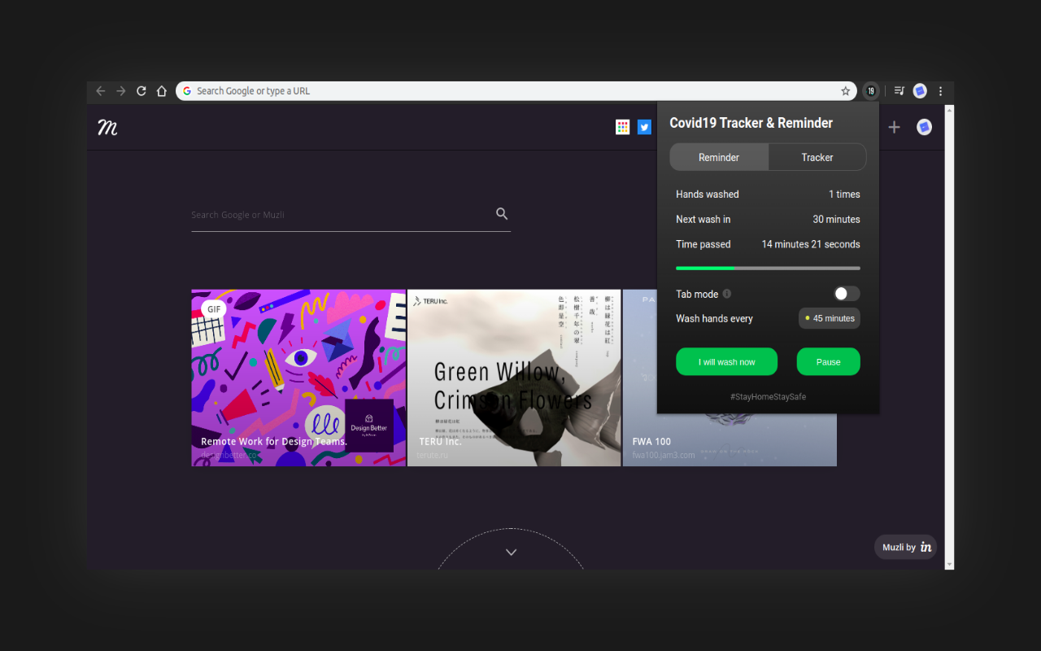Click the browser forward arrow
The height and width of the screenshot is (651, 1041).
pos(121,91)
